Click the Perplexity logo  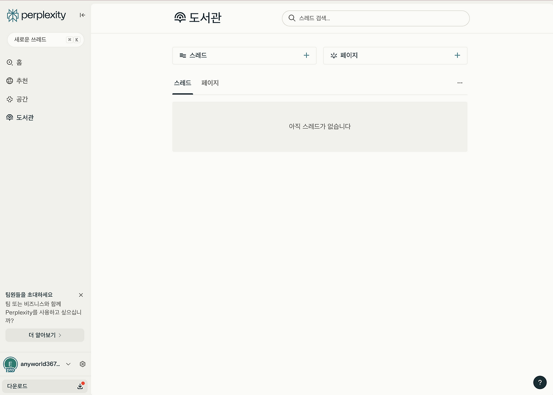pyautogui.click(x=36, y=15)
